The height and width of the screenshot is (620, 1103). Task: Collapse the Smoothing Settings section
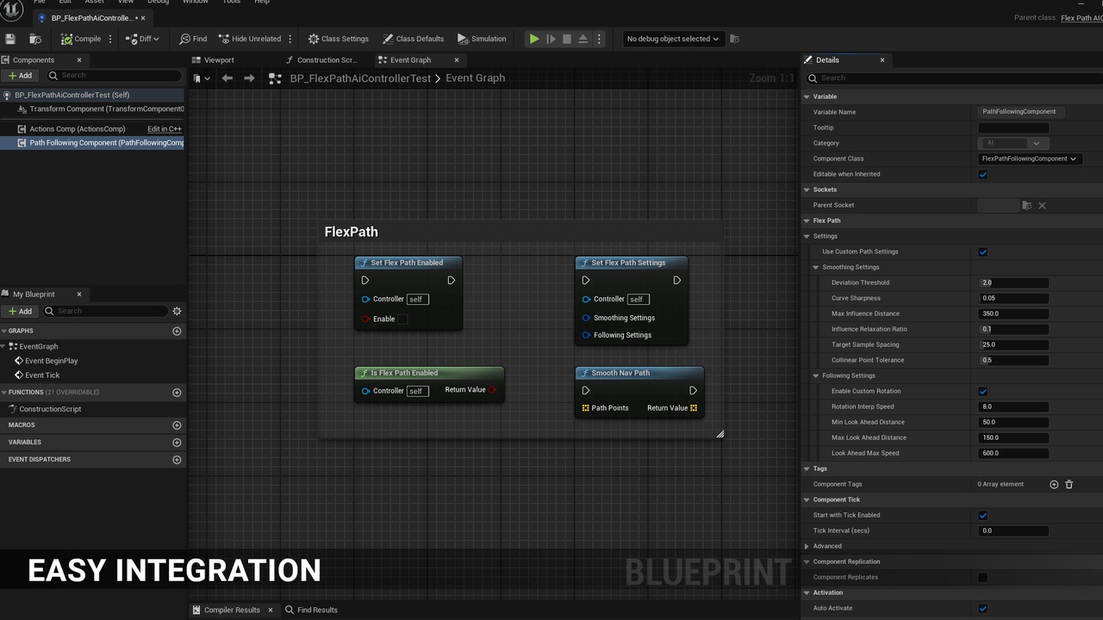point(816,268)
